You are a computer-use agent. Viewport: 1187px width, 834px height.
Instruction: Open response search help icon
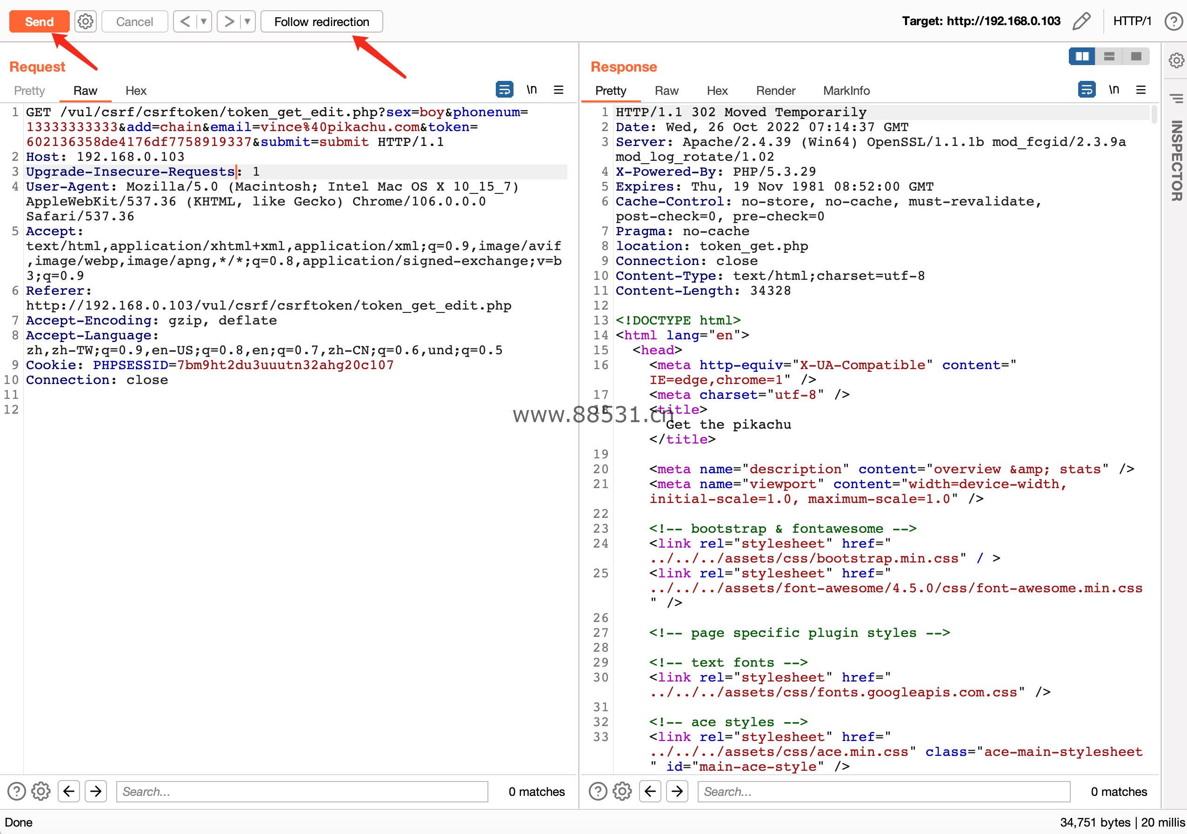(x=598, y=791)
